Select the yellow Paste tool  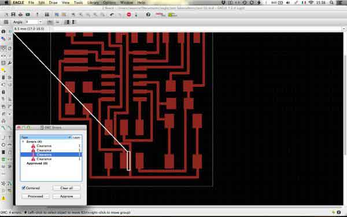(3, 70)
